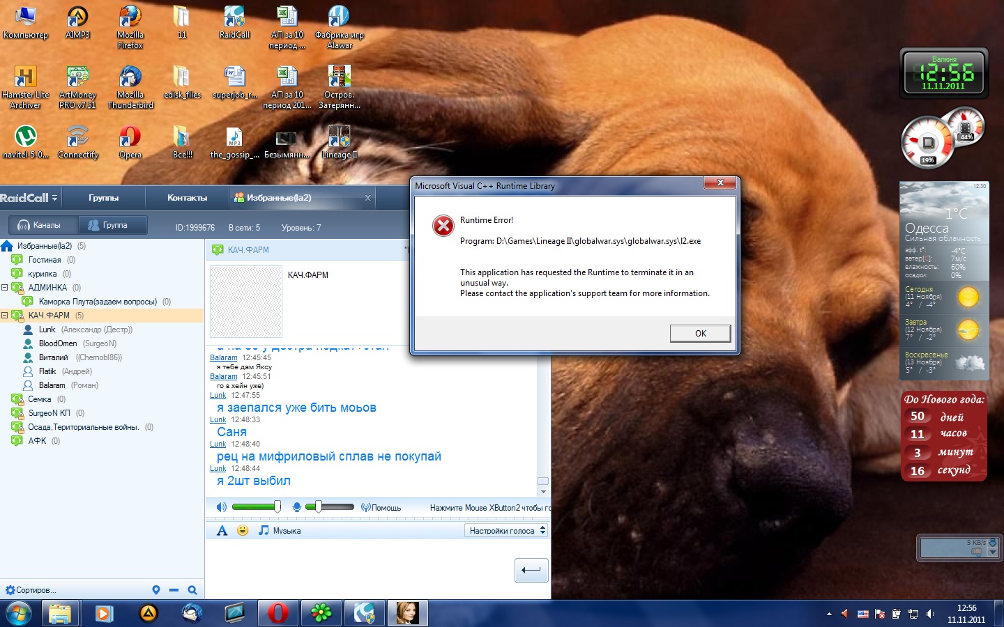
Task: Open the курилка channel
Action: pyautogui.click(x=43, y=274)
